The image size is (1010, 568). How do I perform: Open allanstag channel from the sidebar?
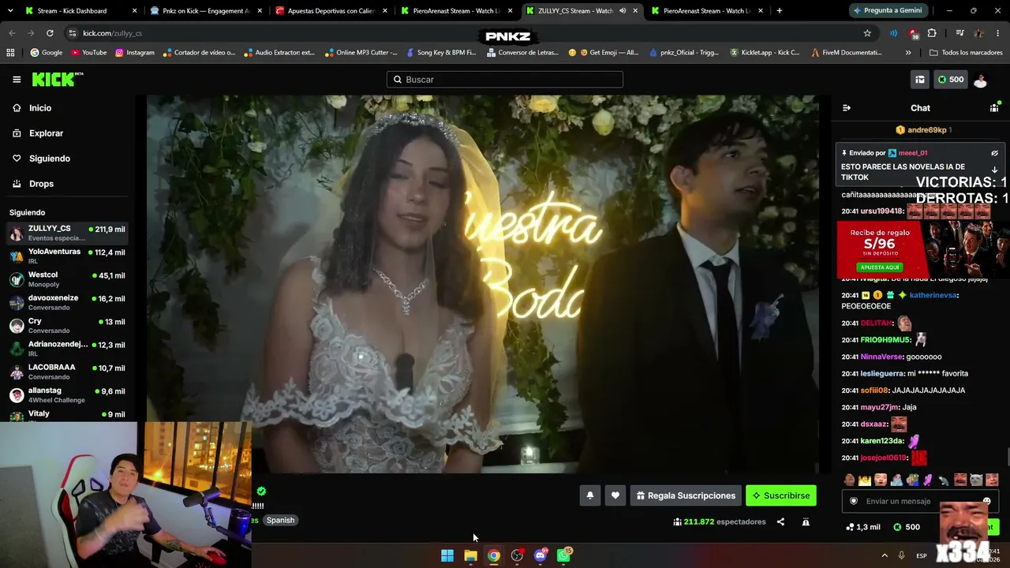67,394
